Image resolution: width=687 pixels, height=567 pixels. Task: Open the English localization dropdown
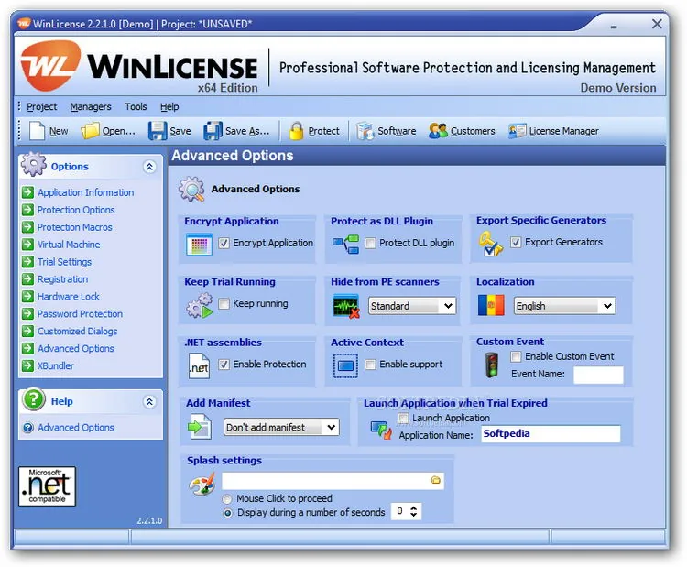tap(564, 306)
